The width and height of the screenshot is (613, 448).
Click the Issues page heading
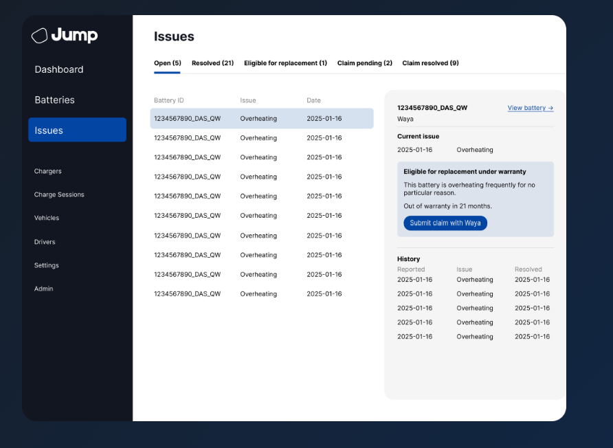pyautogui.click(x=174, y=36)
